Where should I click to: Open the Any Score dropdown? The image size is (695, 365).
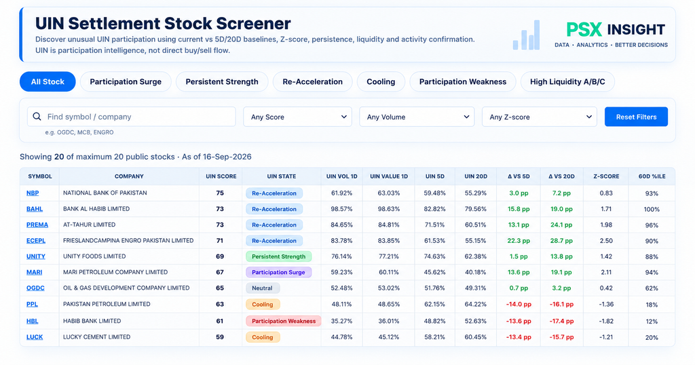point(297,117)
